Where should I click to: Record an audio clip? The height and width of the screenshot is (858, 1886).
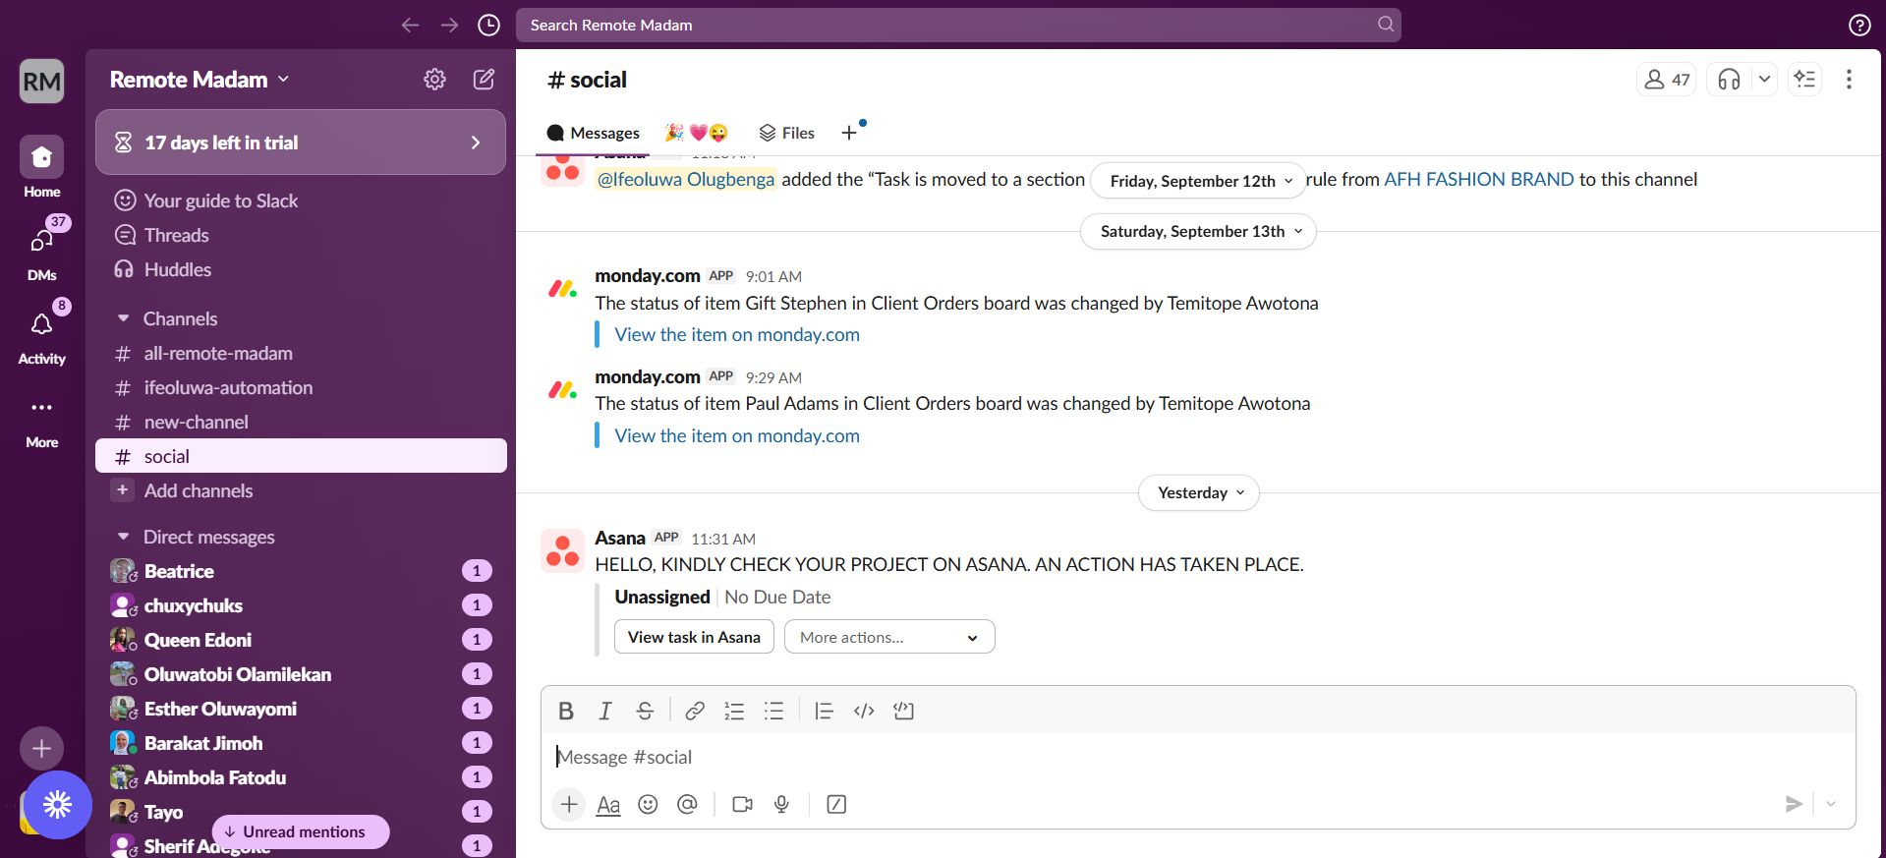[x=781, y=804]
